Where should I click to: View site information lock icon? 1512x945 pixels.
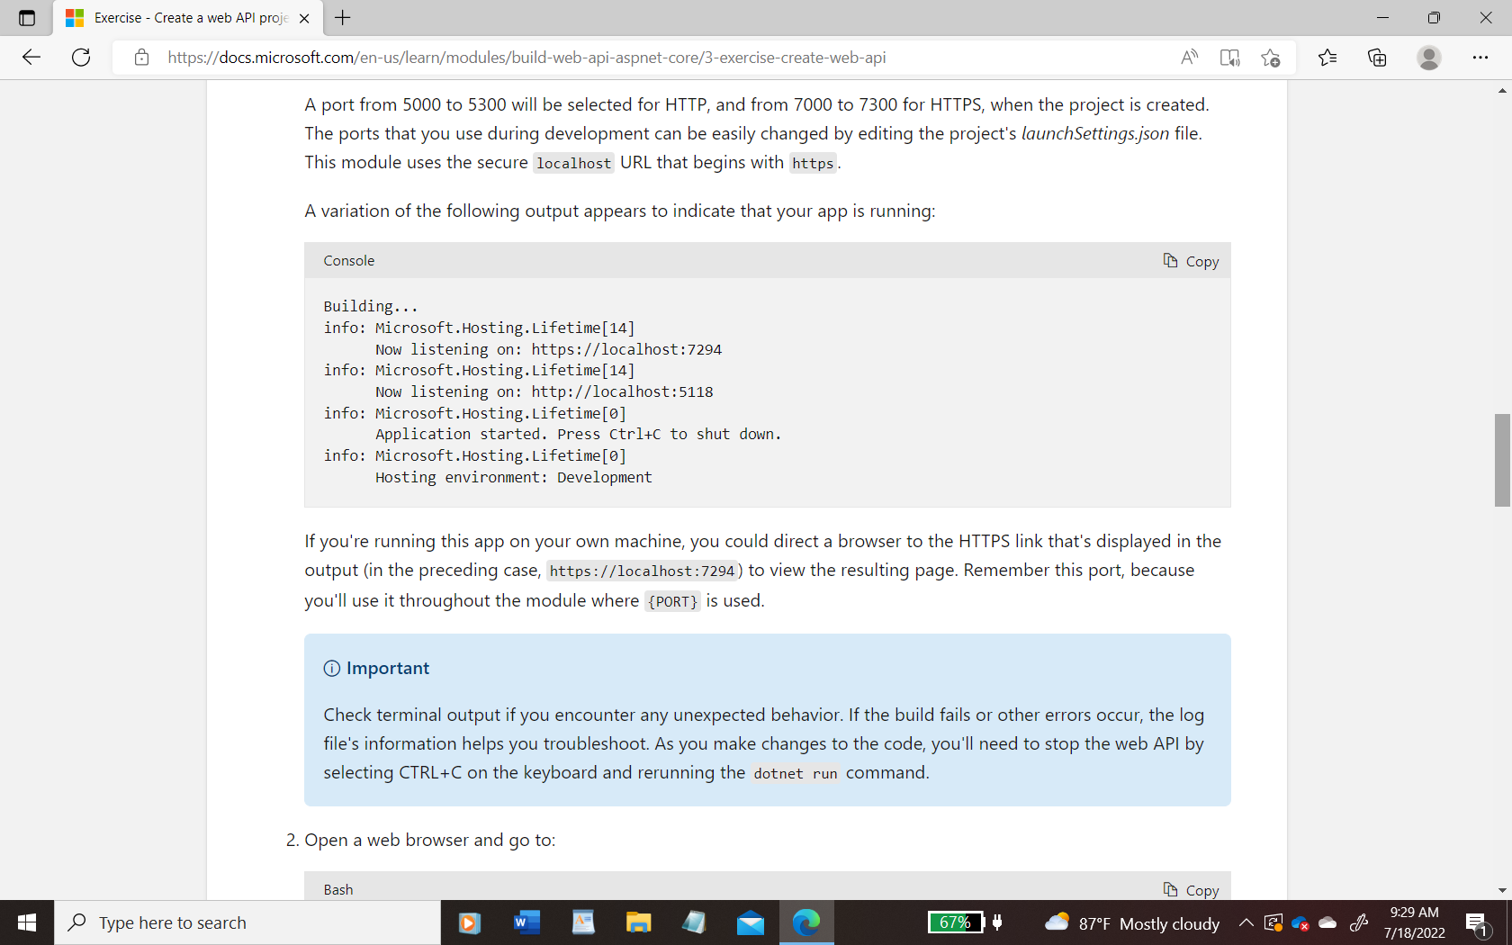pos(141,58)
